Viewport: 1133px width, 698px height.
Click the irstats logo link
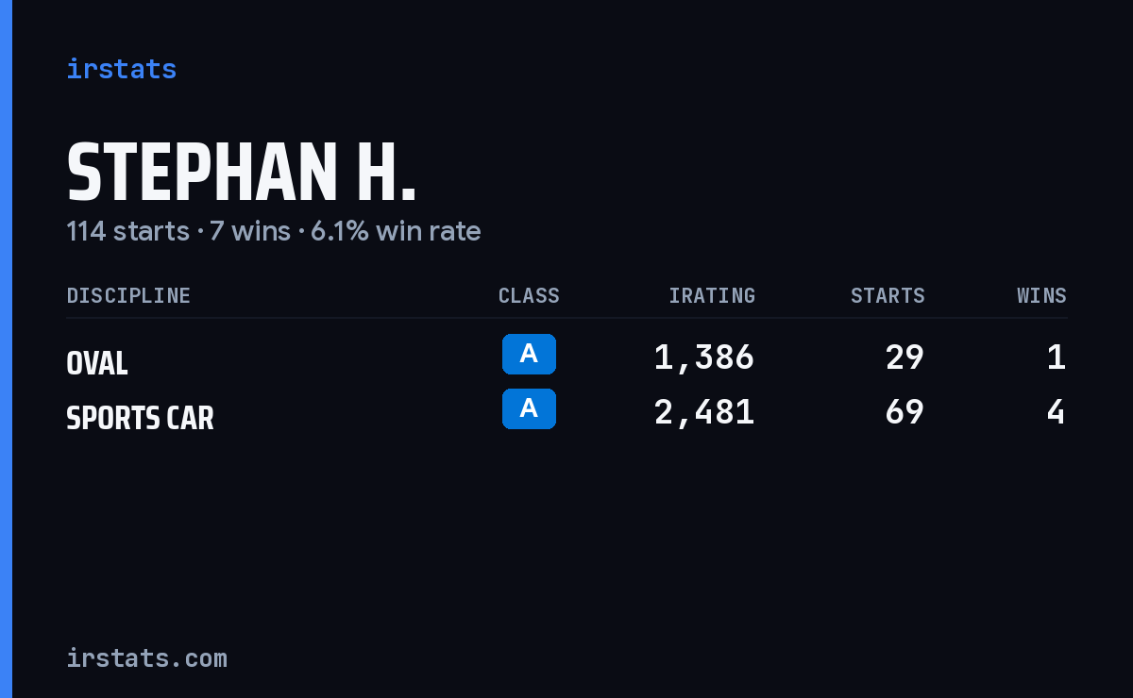pyautogui.click(x=121, y=69)
